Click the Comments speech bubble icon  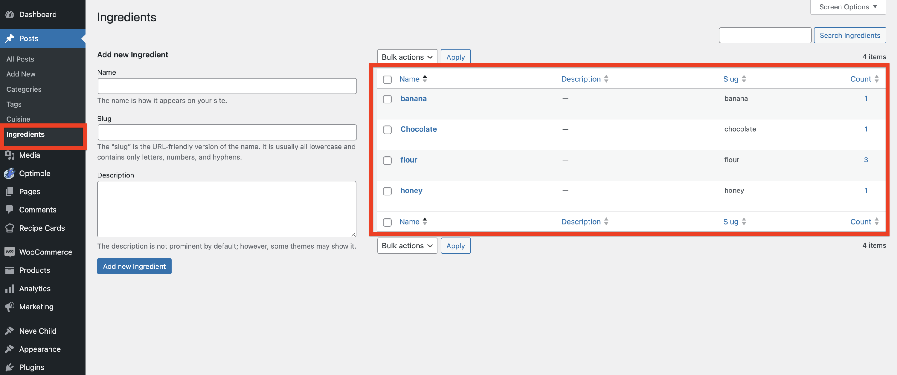coord(10,209)
